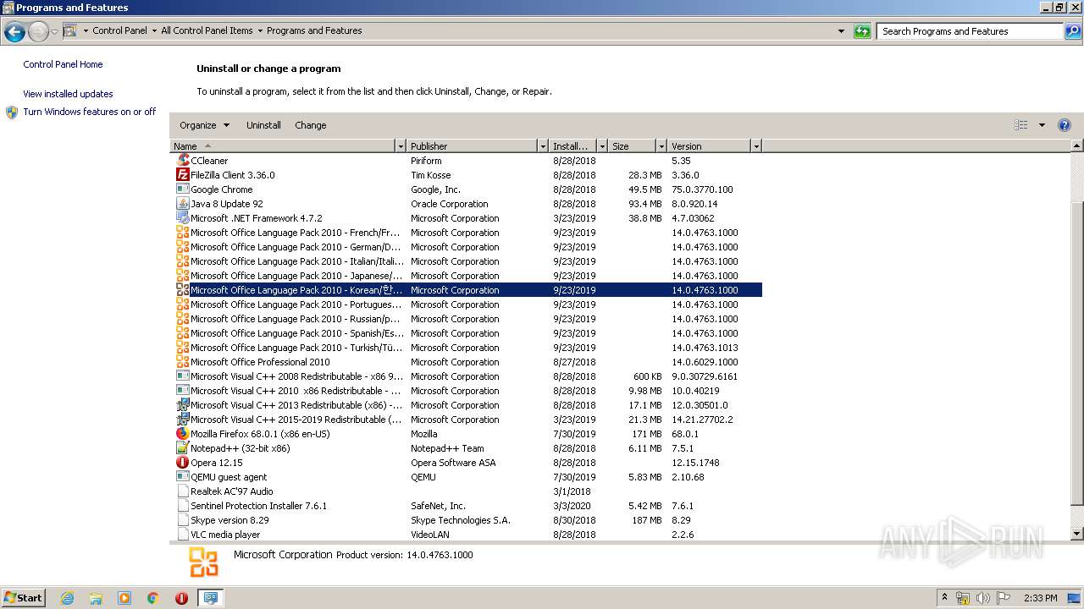Select Visual C++ 2010 x86 Redistributable row
The height and width of the screenshot is (609, 1084).
pos(466,391)
